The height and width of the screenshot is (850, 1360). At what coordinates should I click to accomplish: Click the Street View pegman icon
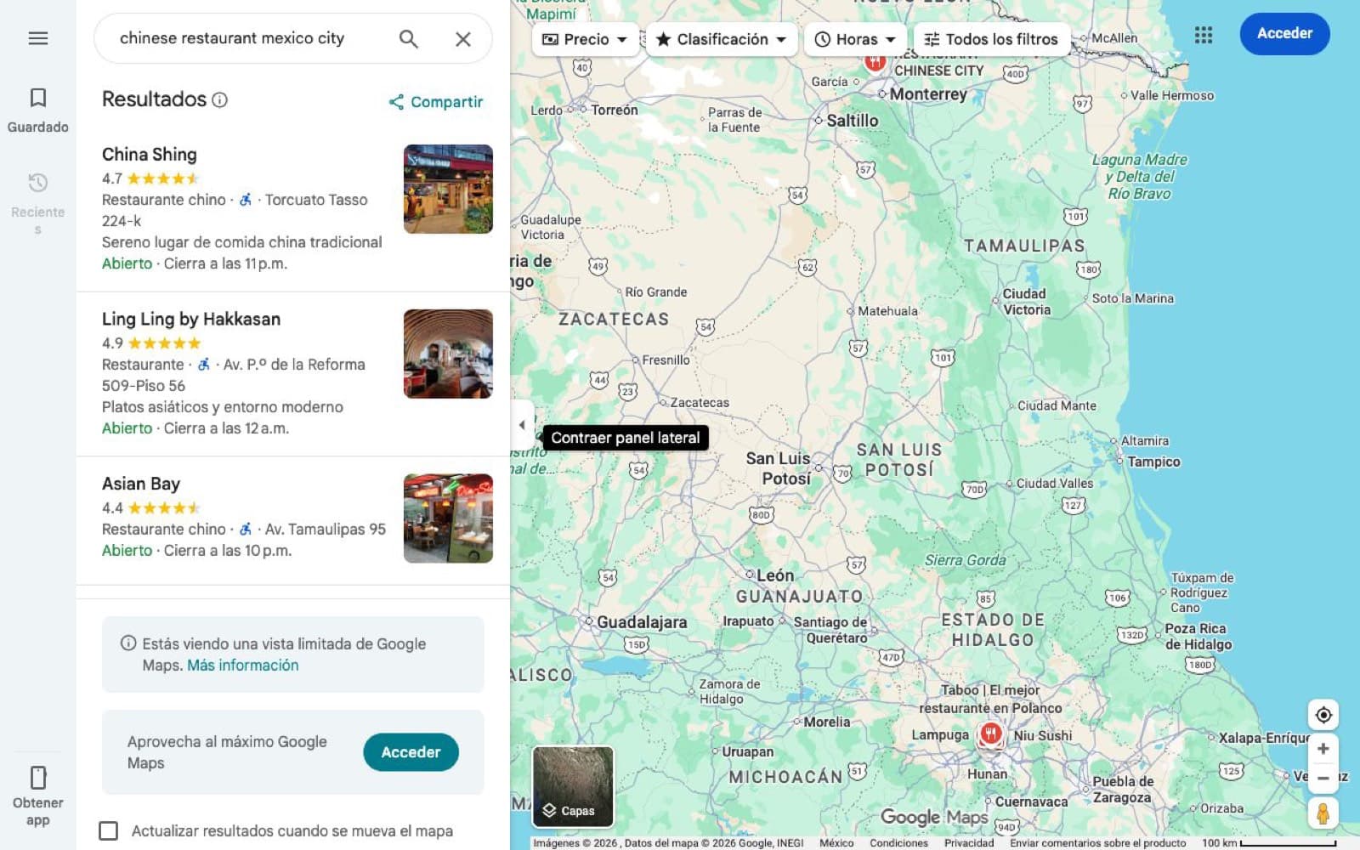tap(1323, 813)
